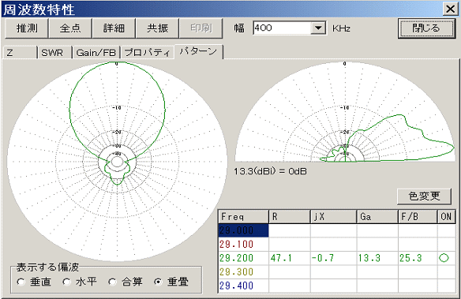Click the 閉じる button
The width and height of the screenshot is (461, 299).
425,28
